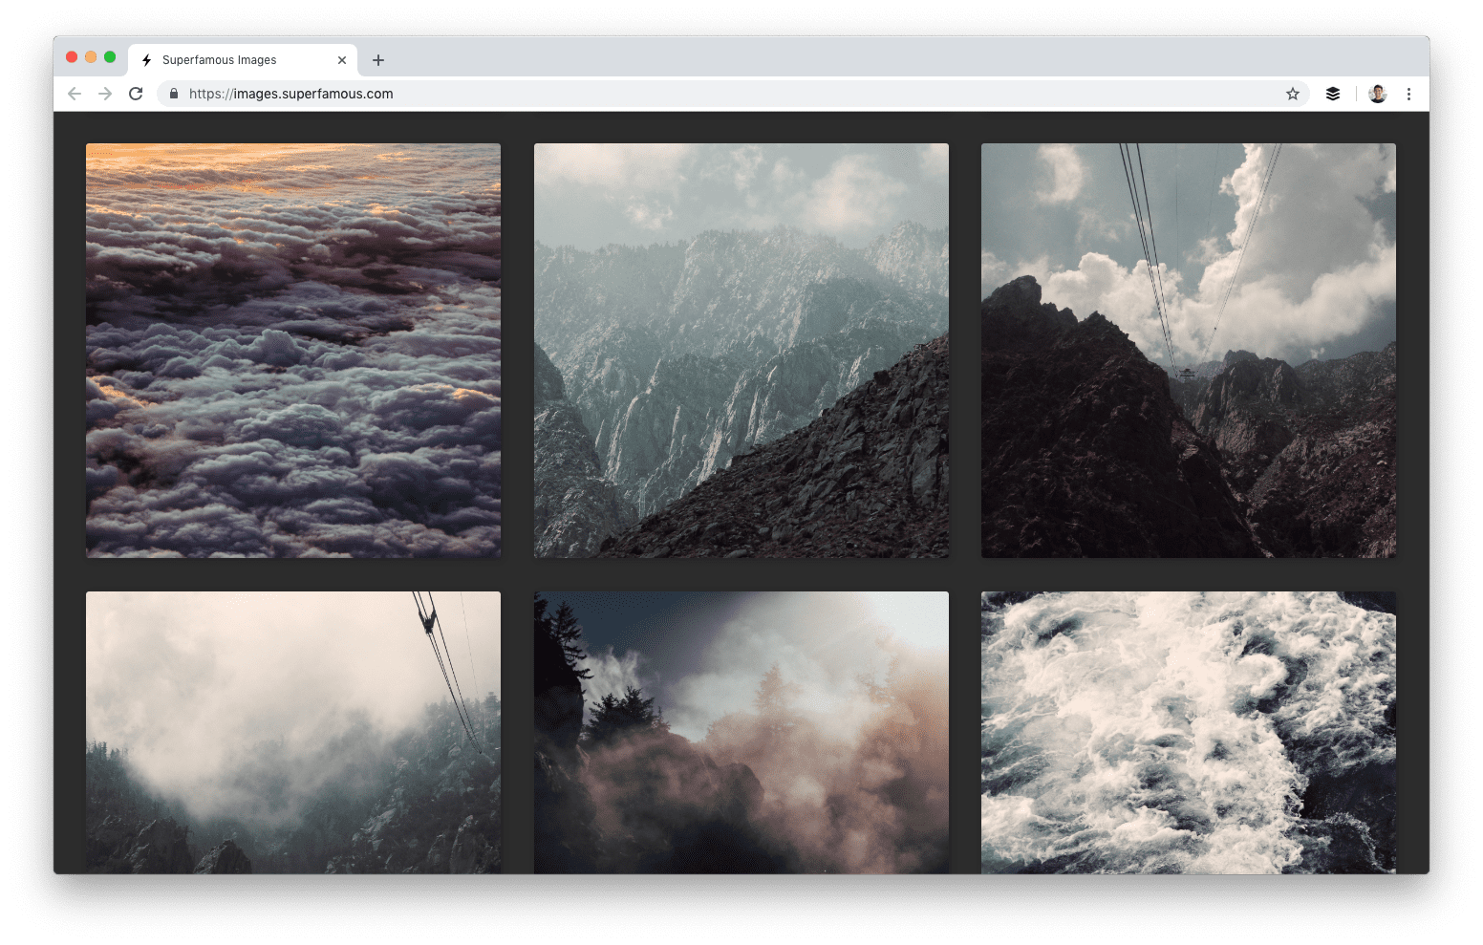Open the dark peak with cables photo
Viewport: 1483px width, 945px height.
tap(1188, 351)
